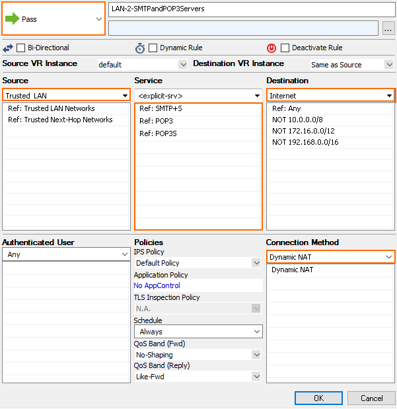Open the Destination VR Instance dropdown
This screenshot has height=409, width=397.
tap(352, 65)
